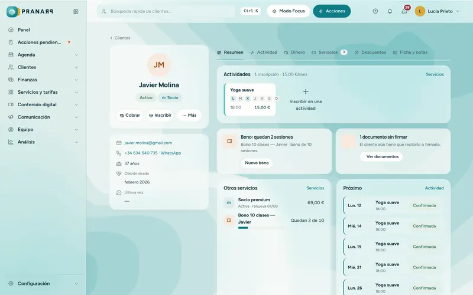Open the Yoga suave activity card
This screenshot has height=295, width=473.
click(250, 99)
